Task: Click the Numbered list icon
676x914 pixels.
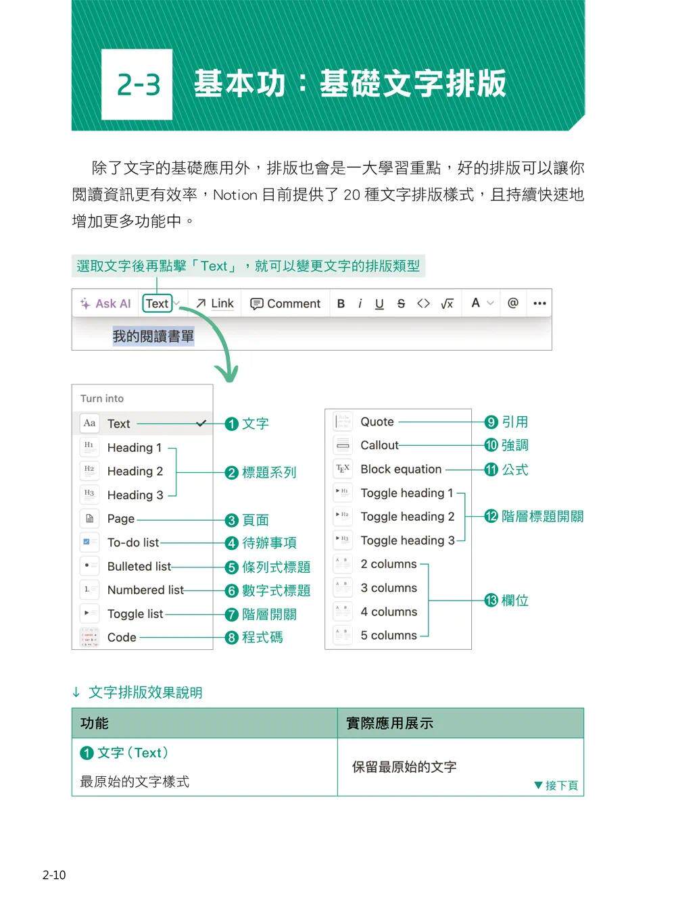Action: point(90,590)
